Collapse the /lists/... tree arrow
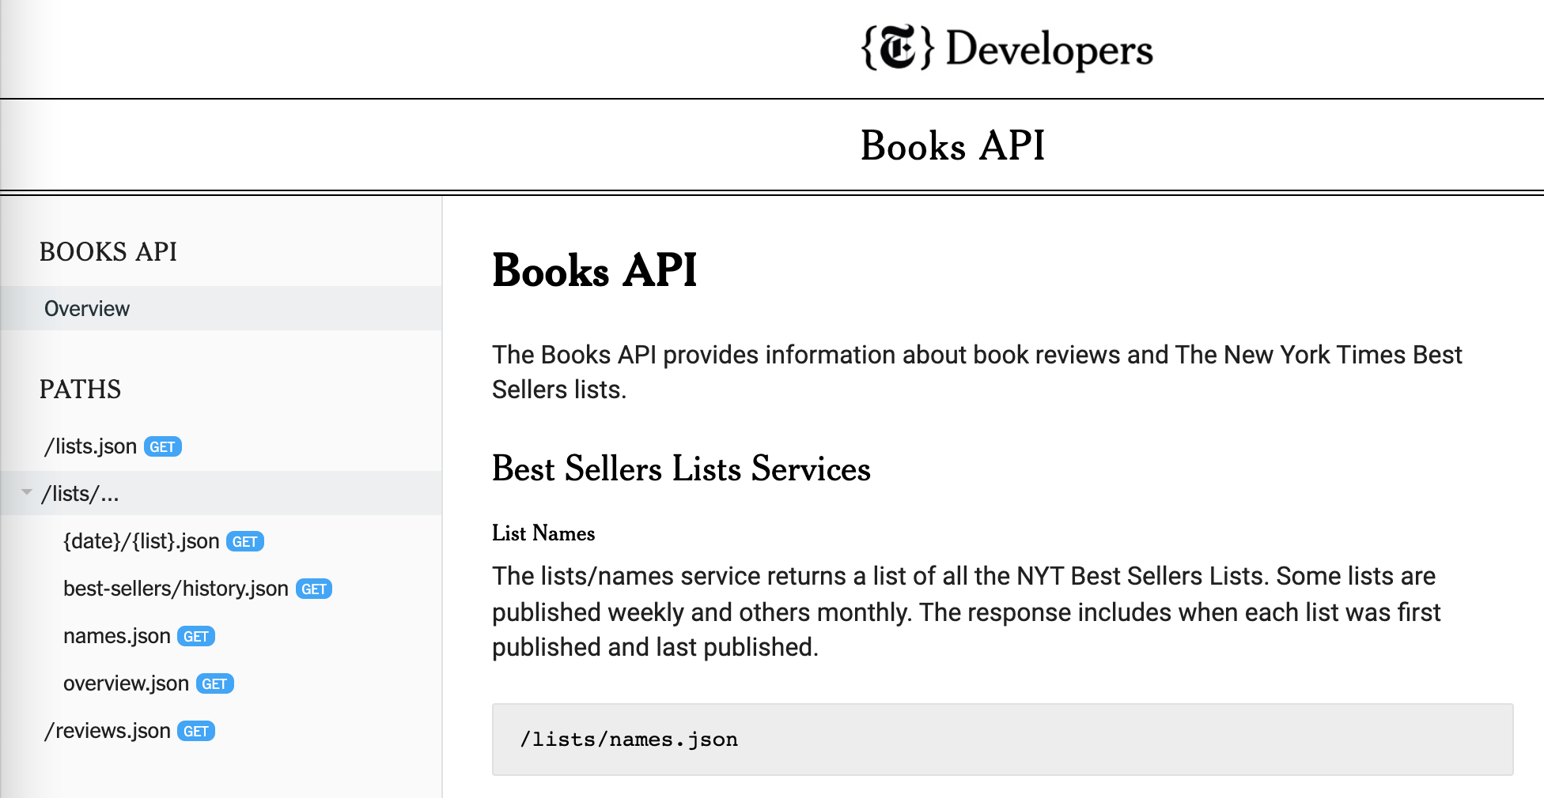This screenshot has width=1544, height=798. [x=27, y=492]
